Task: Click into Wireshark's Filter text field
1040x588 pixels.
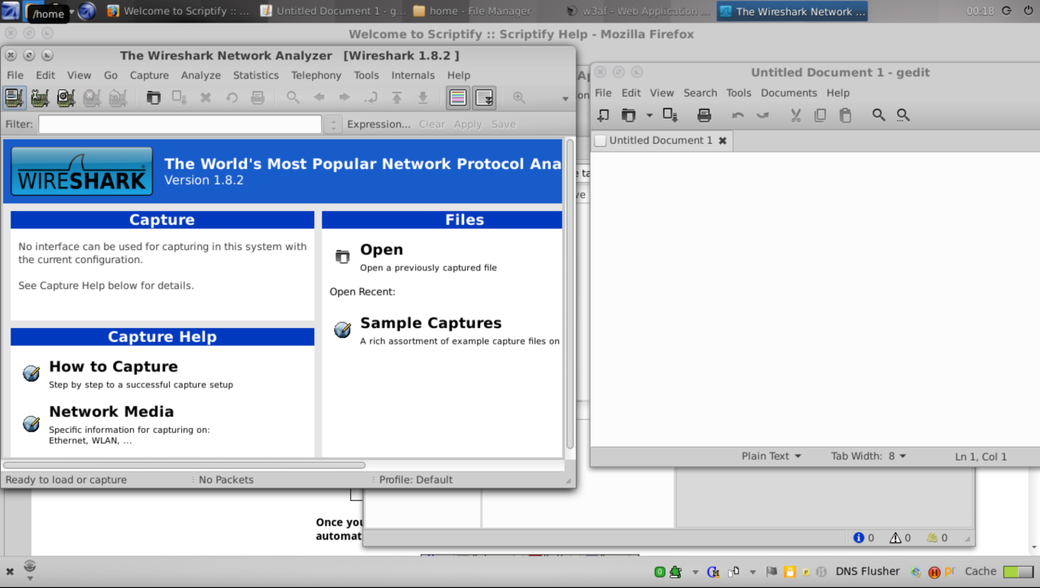Action: tap(180, 124)
